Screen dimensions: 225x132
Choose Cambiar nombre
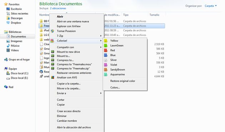click(x=67, y=121)
